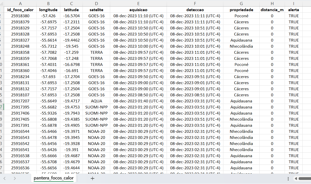Select longitude cell -55.9326
311x184 pixels.
48,113
